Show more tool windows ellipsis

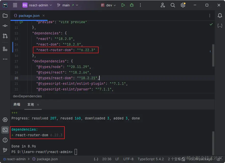pos(5,59)
